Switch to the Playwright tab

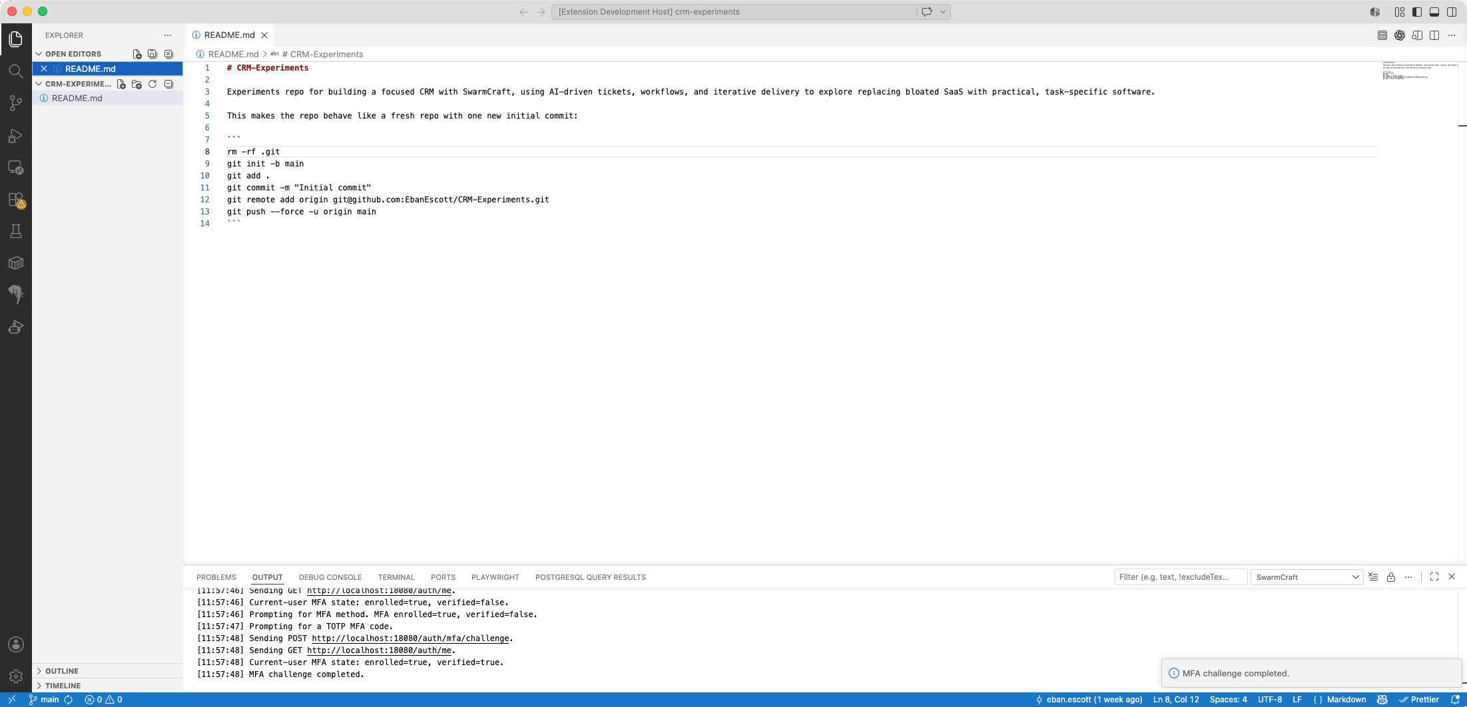495,577
